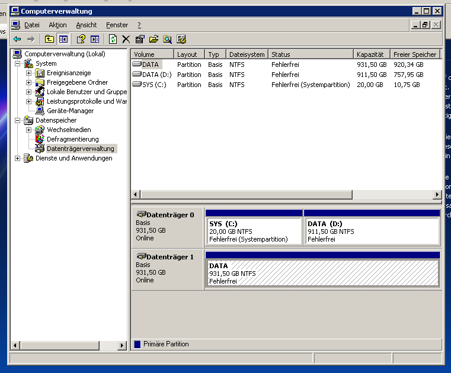The height and width of the screenshot is (373, 451).
Task: Open the Ansicht menu
Action: (87, 25)
